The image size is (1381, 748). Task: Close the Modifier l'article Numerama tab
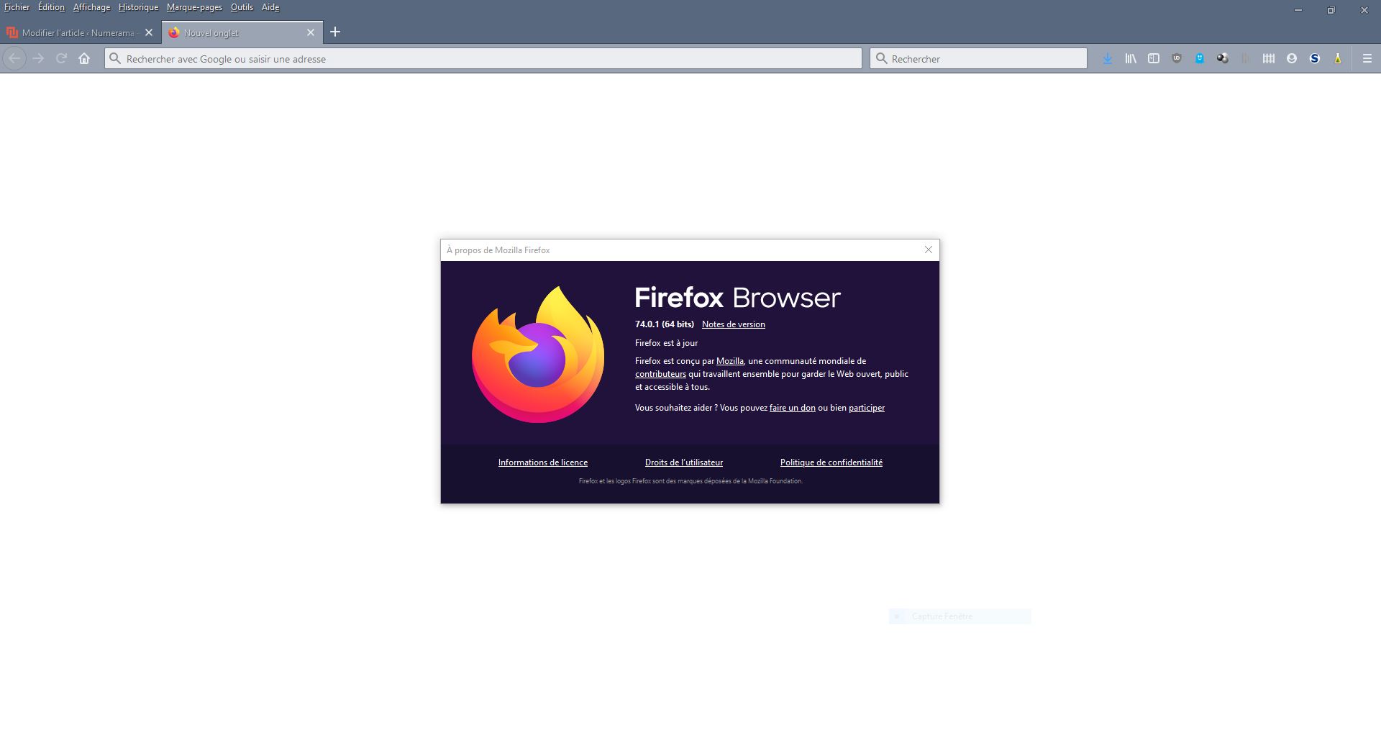pyautogui.click(x=149, y=32)
